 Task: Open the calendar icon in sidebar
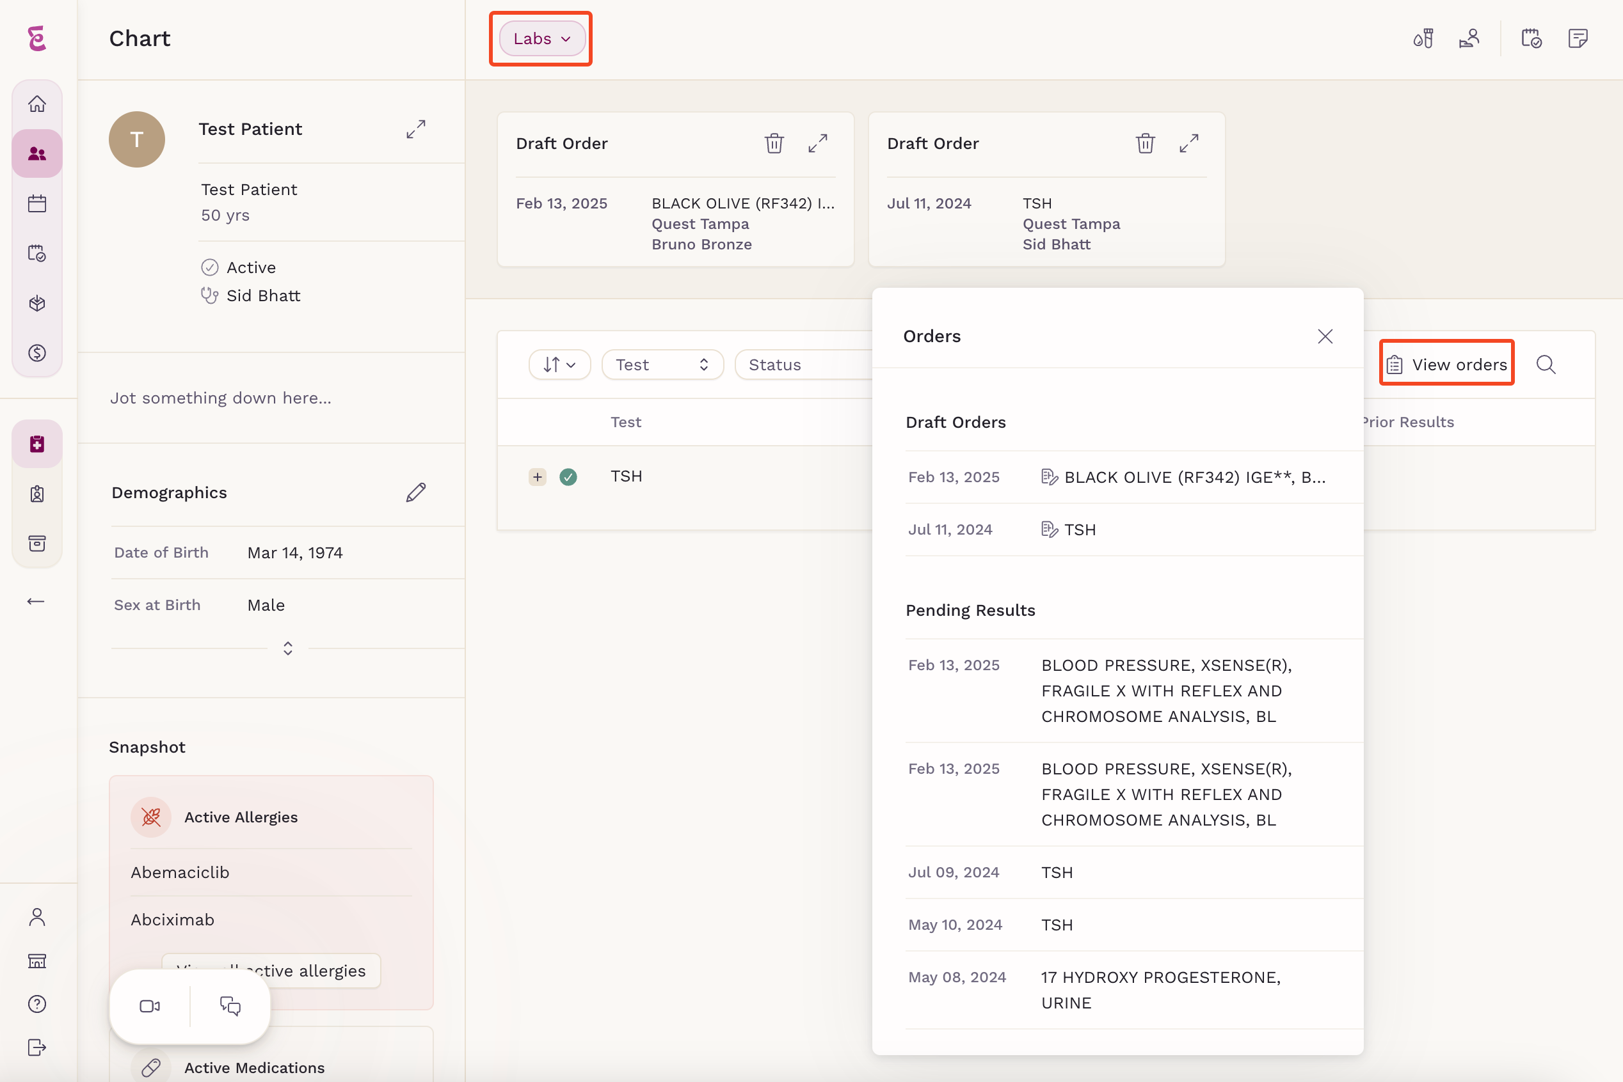(x=37, y=203)
